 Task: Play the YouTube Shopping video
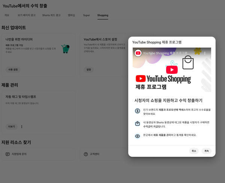172,70
